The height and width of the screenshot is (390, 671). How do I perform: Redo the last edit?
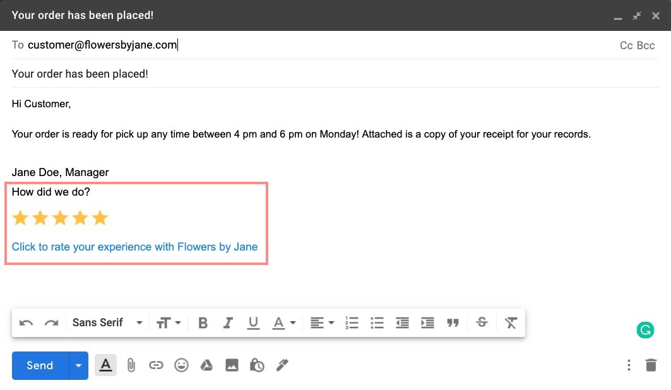51,323
